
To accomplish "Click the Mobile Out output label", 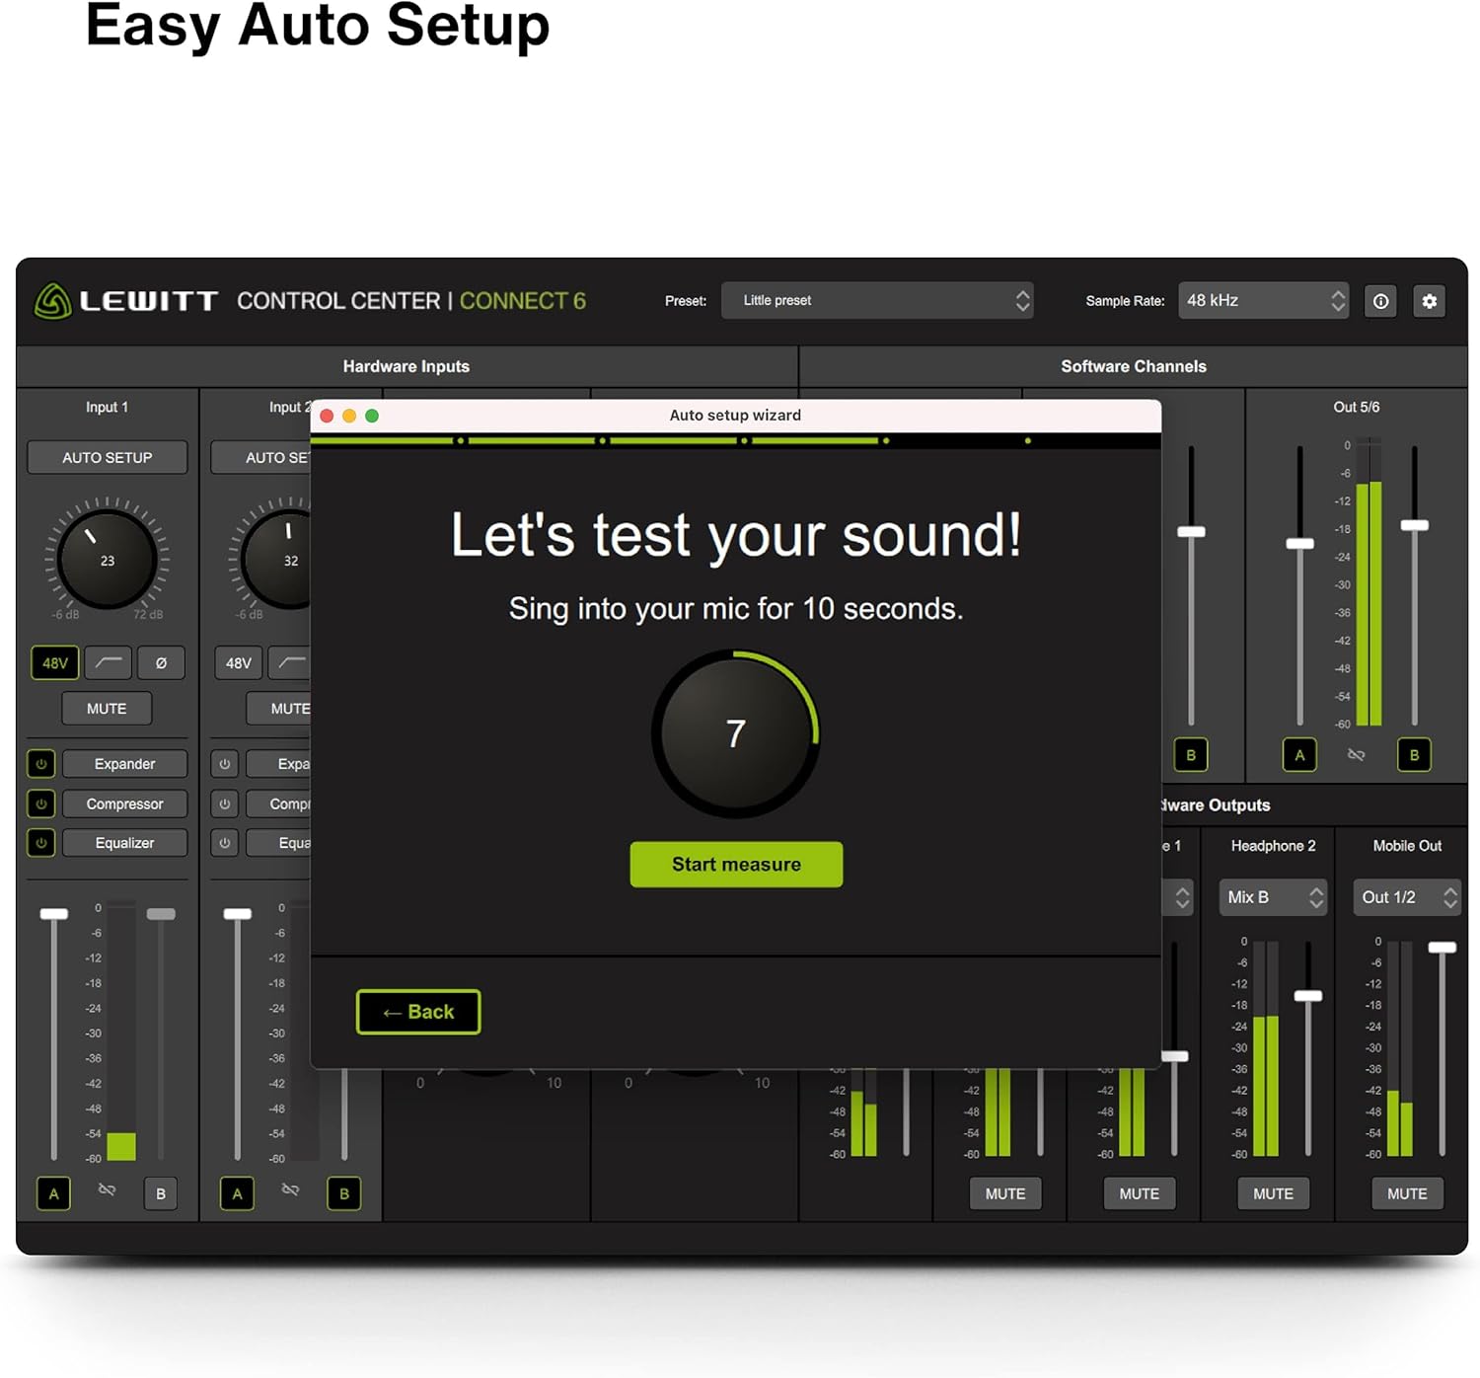I will click(x=1407, y=846).
